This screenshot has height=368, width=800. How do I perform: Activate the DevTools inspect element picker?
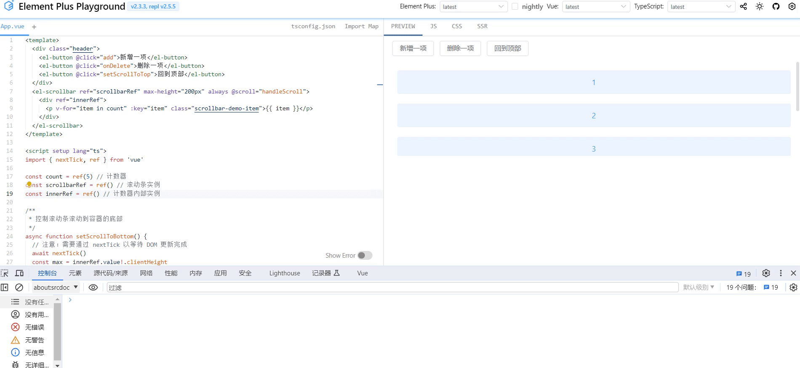click(x=5, y=273)
